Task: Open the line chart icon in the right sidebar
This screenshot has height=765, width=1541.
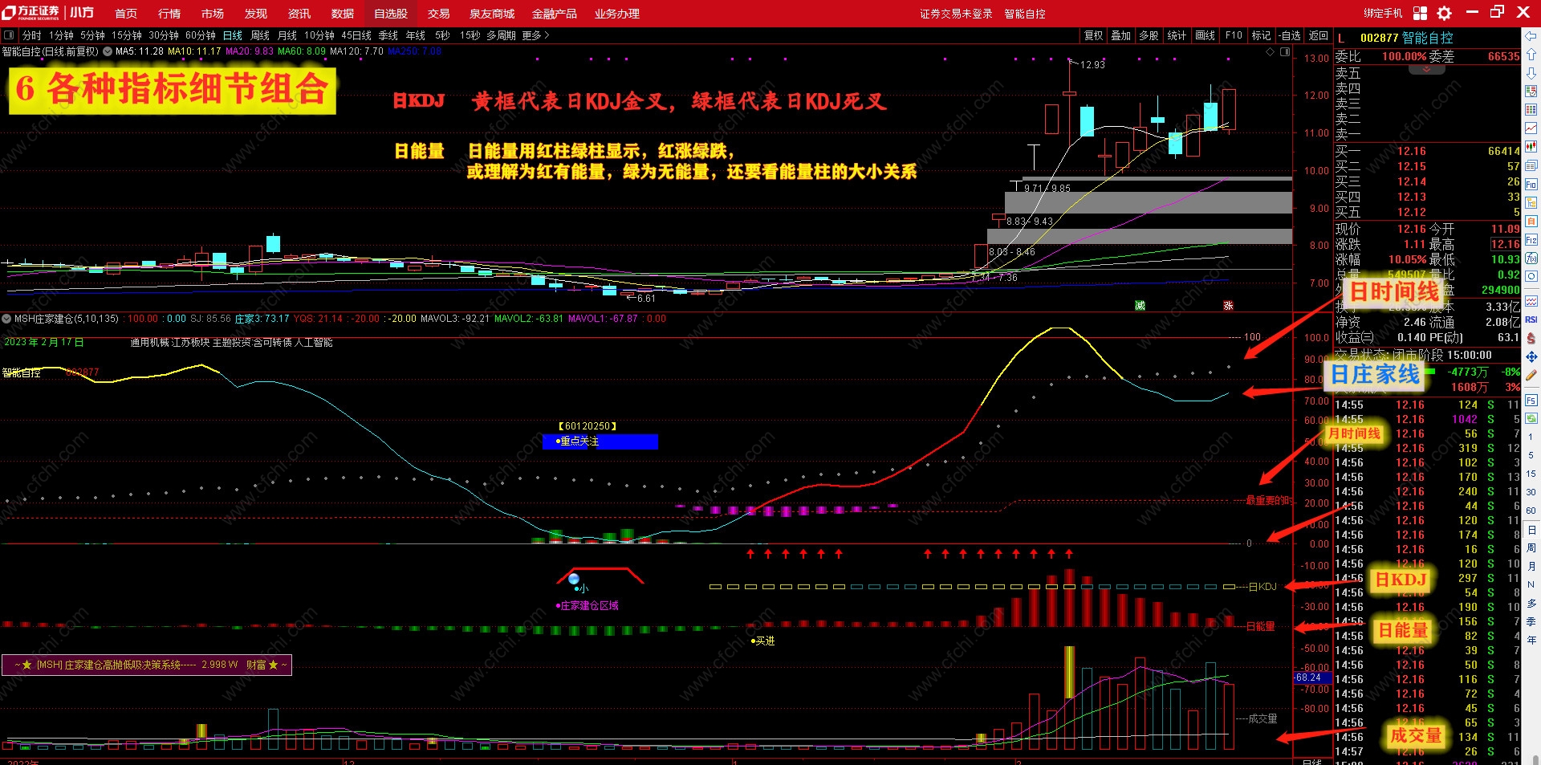Action: 1531,128
